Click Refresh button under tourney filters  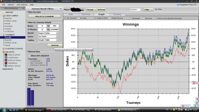tap(55, 45)
